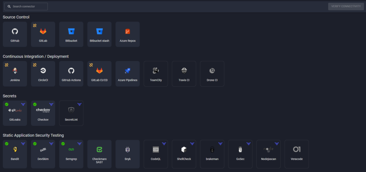Select the Travis CI connector
Screen dimensions: 366x172
coord(184,74)
